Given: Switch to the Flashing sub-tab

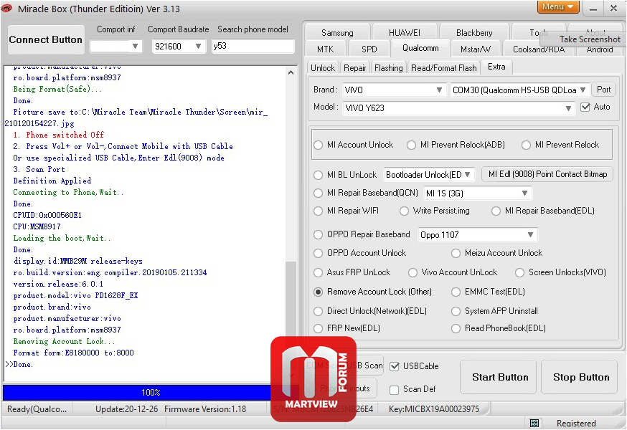Looking at the screenshot, I should click(x=389, y=68).
